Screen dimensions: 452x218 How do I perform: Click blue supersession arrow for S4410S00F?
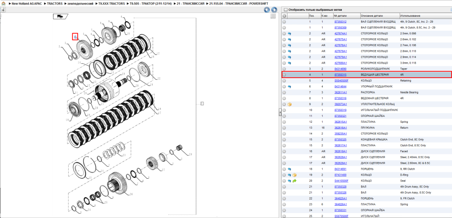tap(290, 181)
